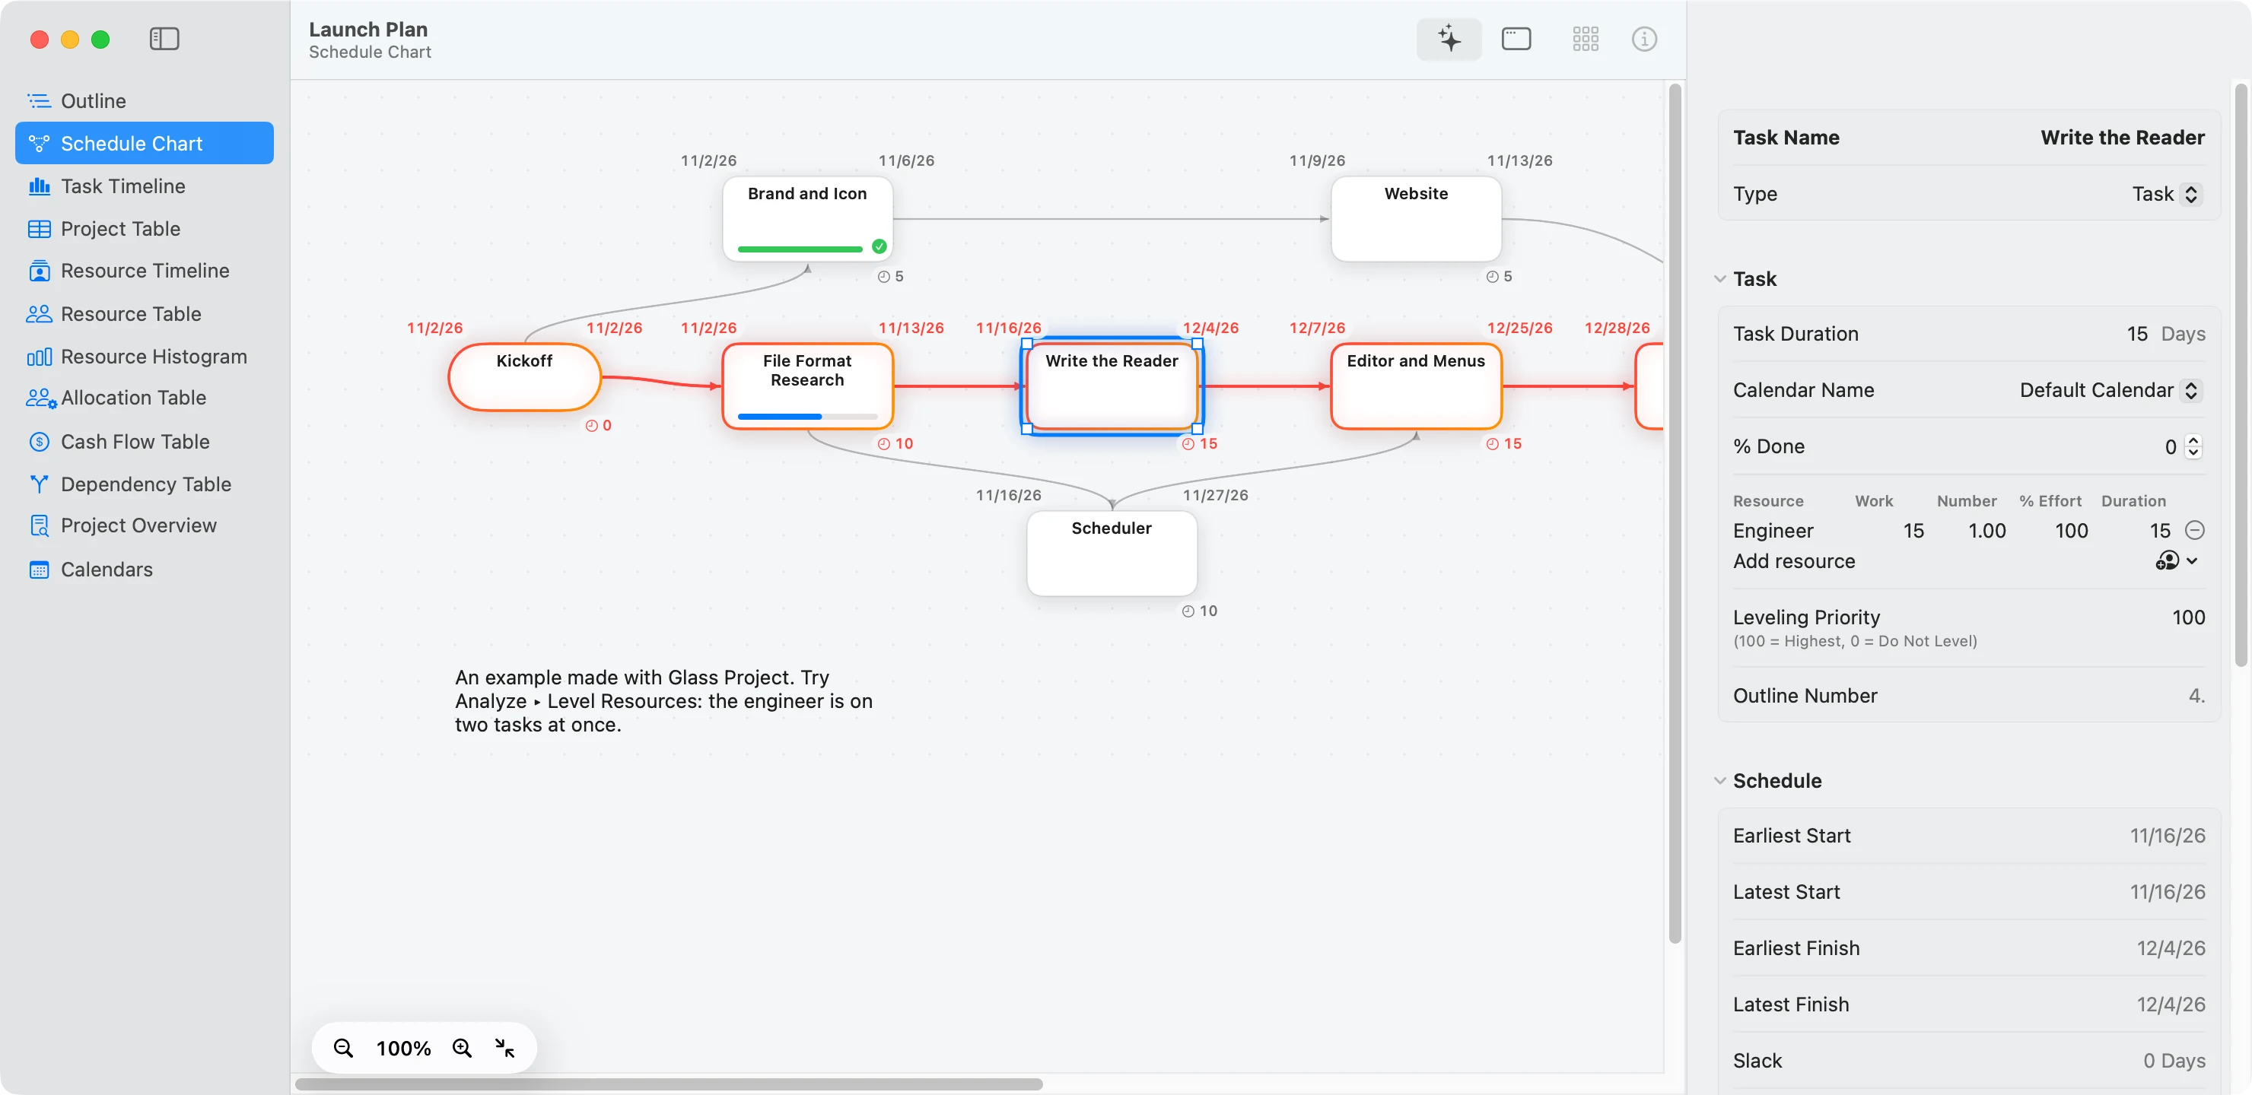
Task: Select Schedule Chart in the sidebar
Action: [145, 143]
